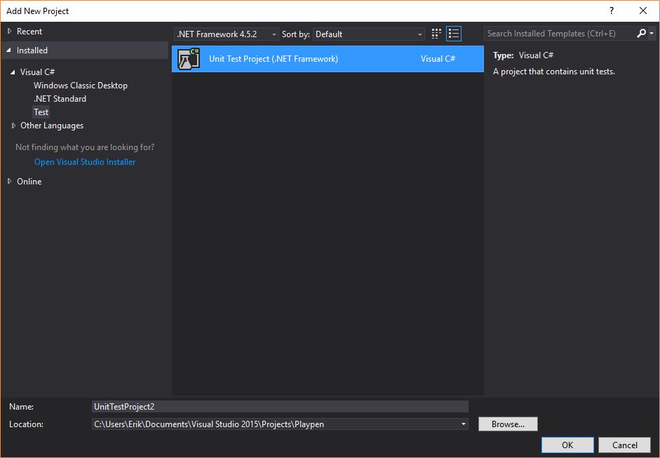
Task: Click the Installed header label
Action: coord(32,50)
